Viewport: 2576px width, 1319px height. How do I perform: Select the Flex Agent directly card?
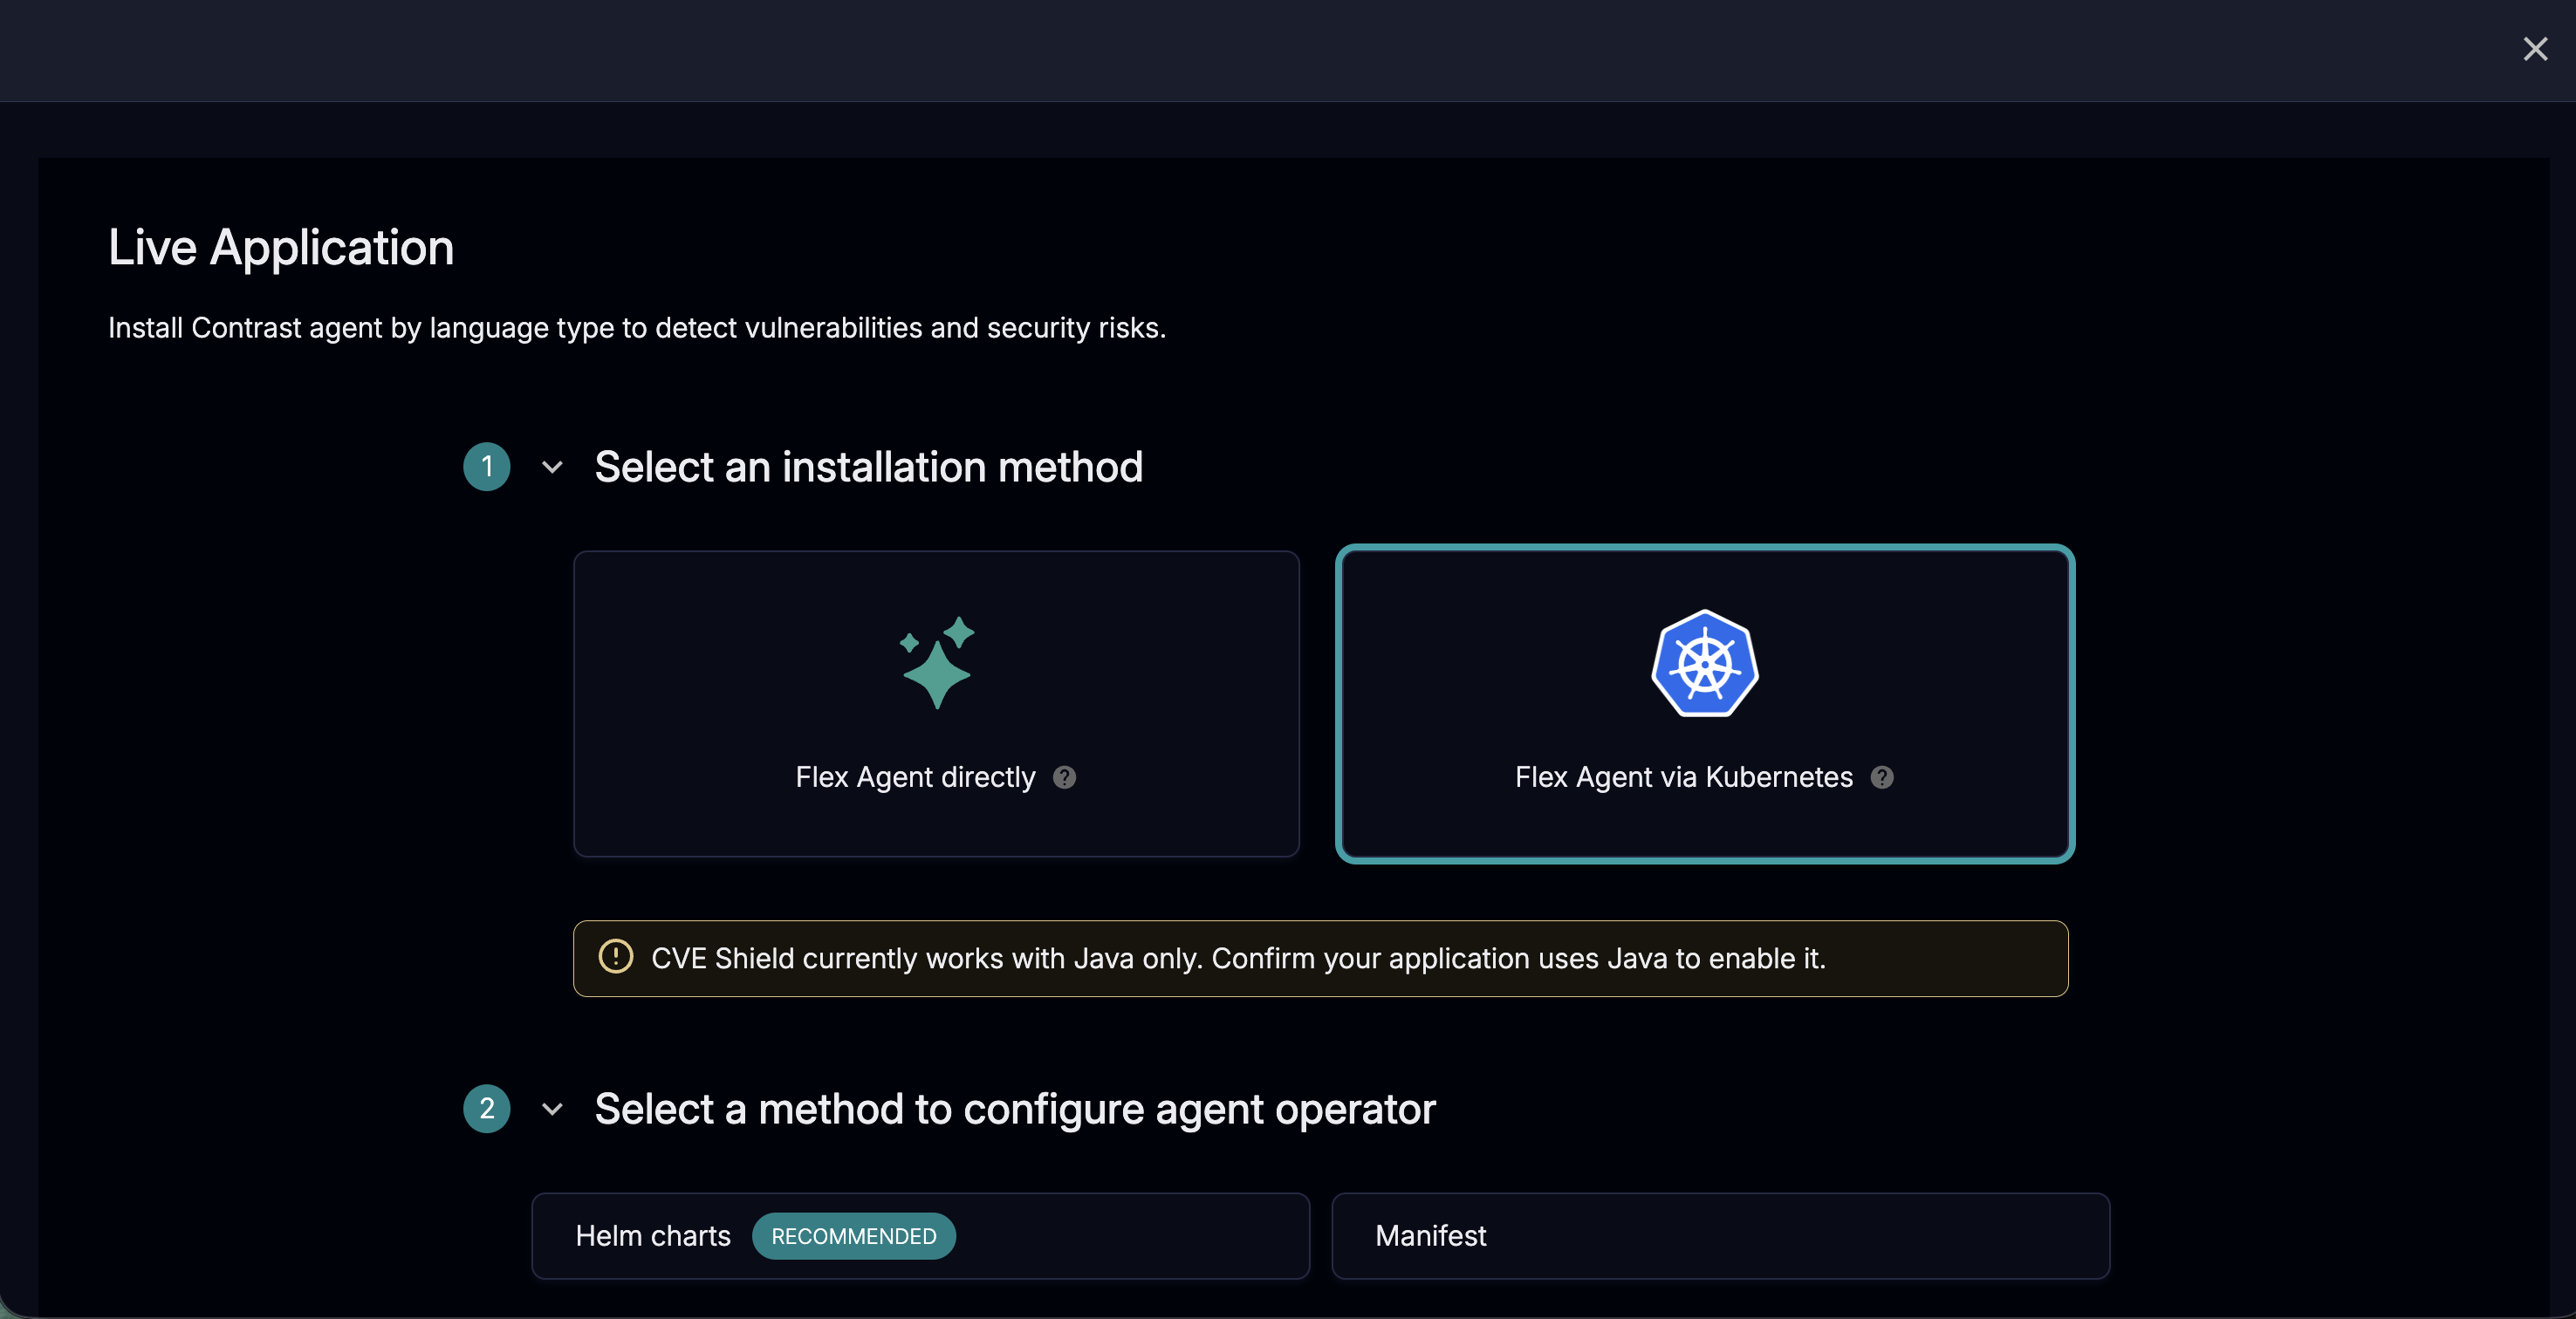(x=936, y=703)
